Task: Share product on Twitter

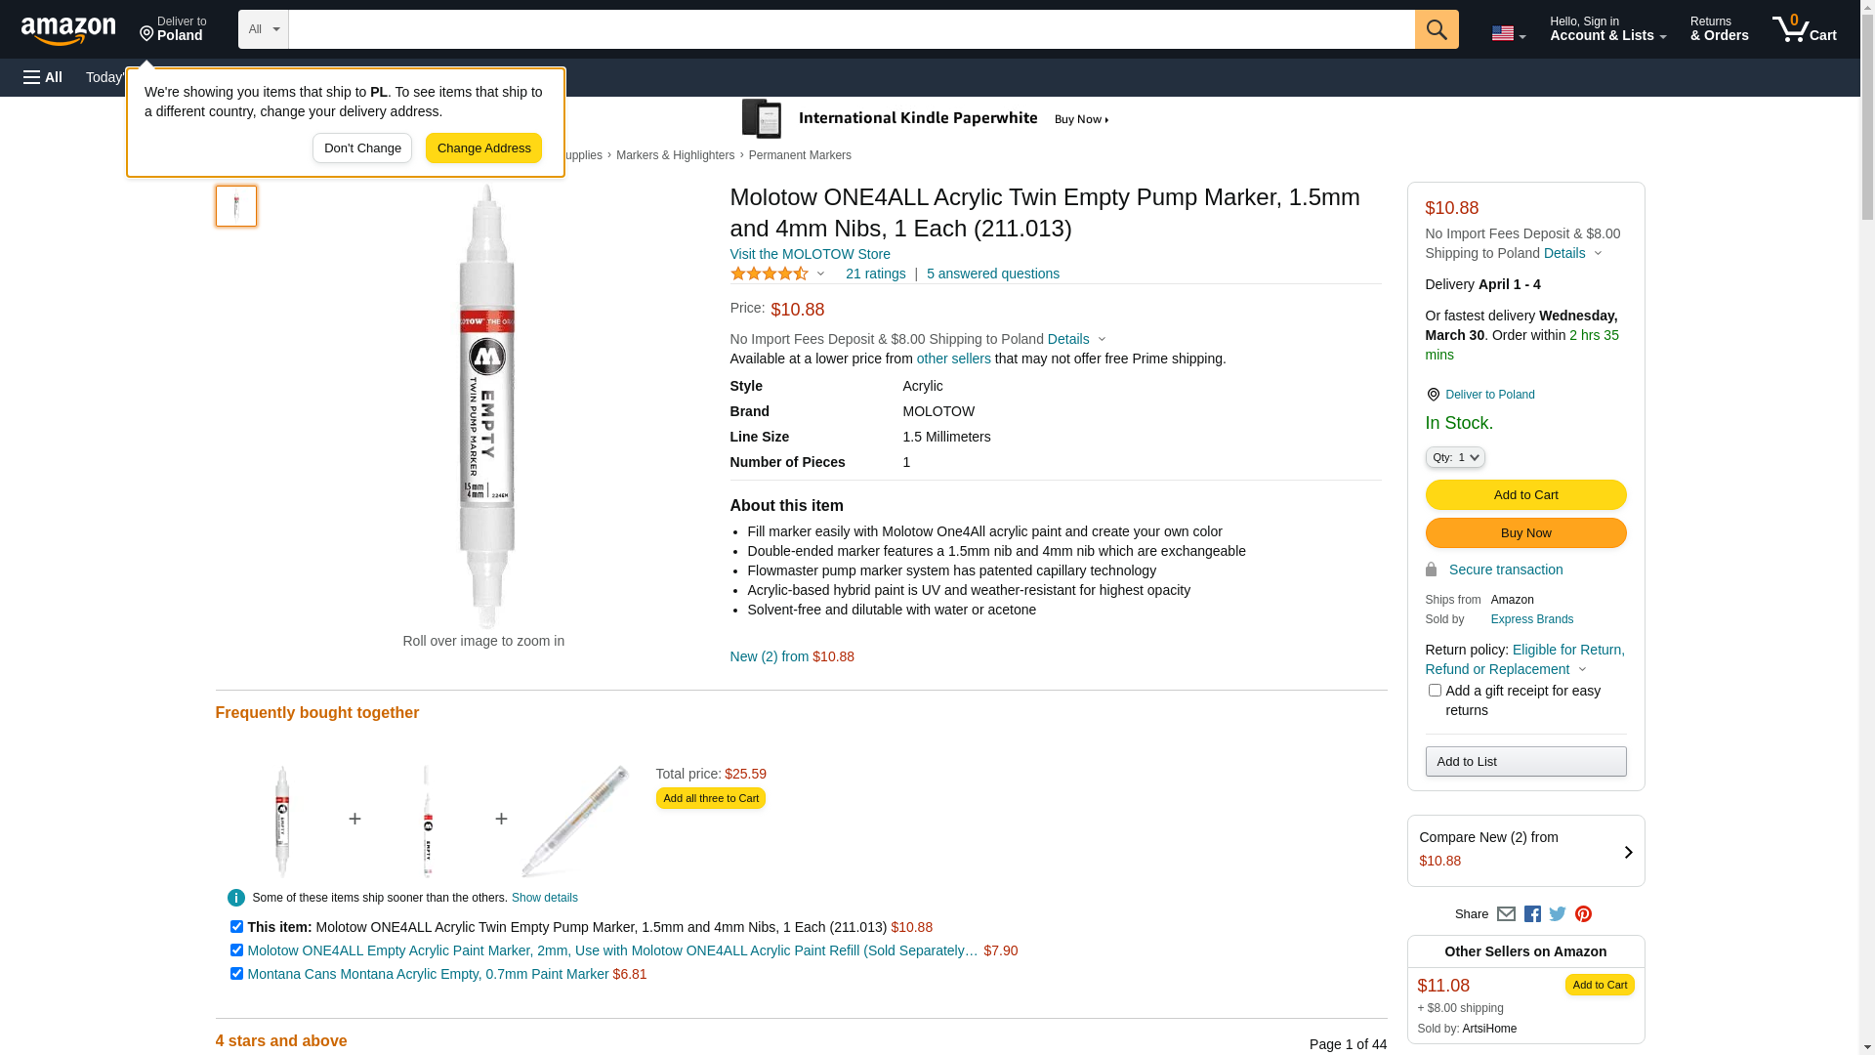Action: (1558, 914)
